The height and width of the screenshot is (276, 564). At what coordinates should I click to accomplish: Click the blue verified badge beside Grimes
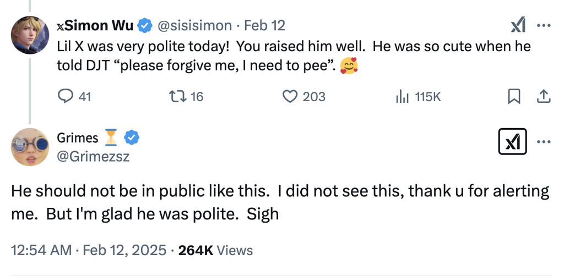click(131, 137)
